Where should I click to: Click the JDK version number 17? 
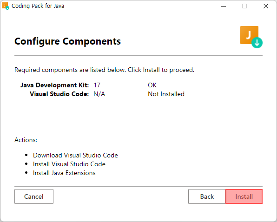tap(97, 85)
